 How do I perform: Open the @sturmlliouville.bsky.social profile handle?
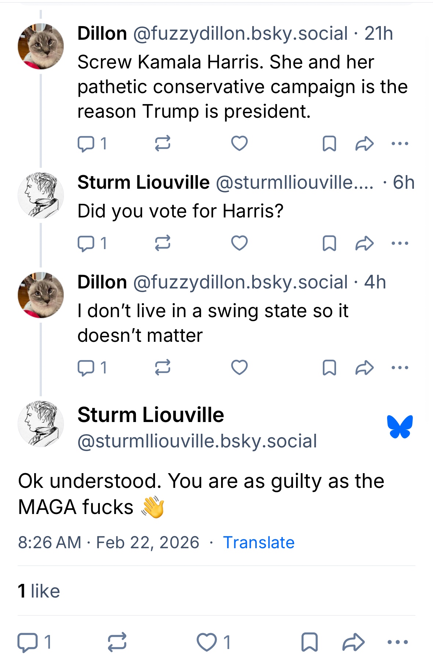point(197,441)
